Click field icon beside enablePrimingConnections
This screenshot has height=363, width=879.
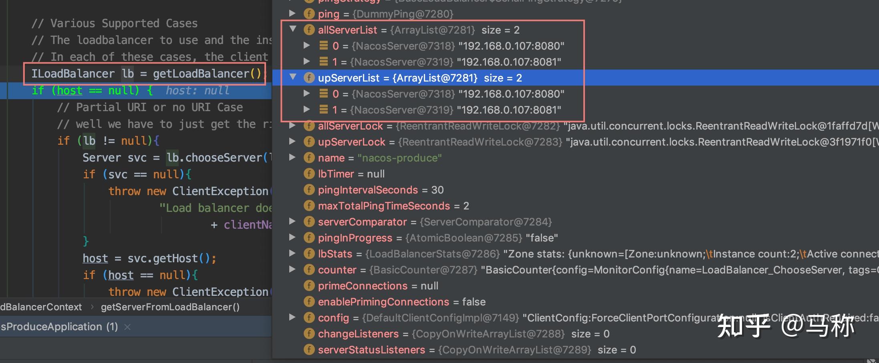tap(309, 301)
